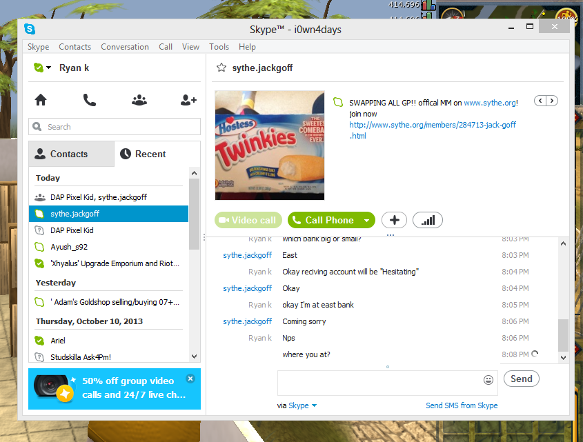Open the DAP Pixel Kid, sythe.jackgoff group chat
This screenshot has width=583, height=442.
108,197
